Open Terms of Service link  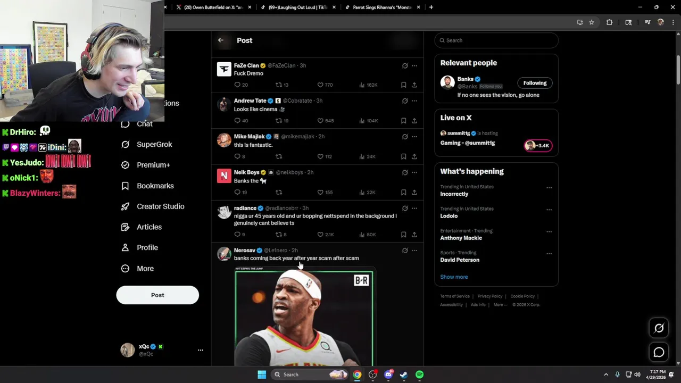click(x=455, y=296)
